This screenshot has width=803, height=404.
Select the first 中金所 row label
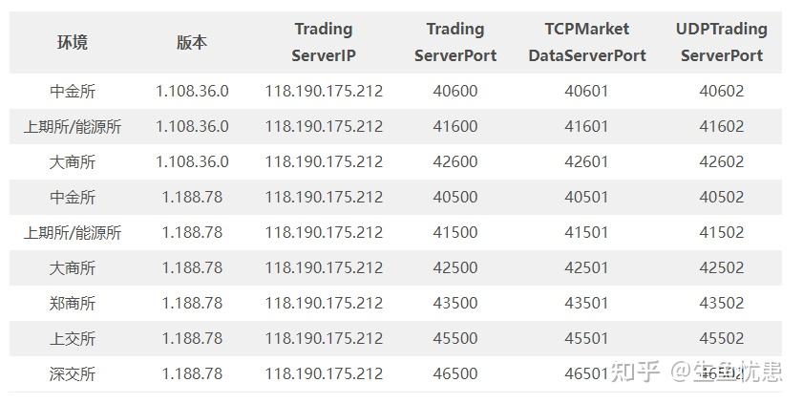tap(73, 91)
